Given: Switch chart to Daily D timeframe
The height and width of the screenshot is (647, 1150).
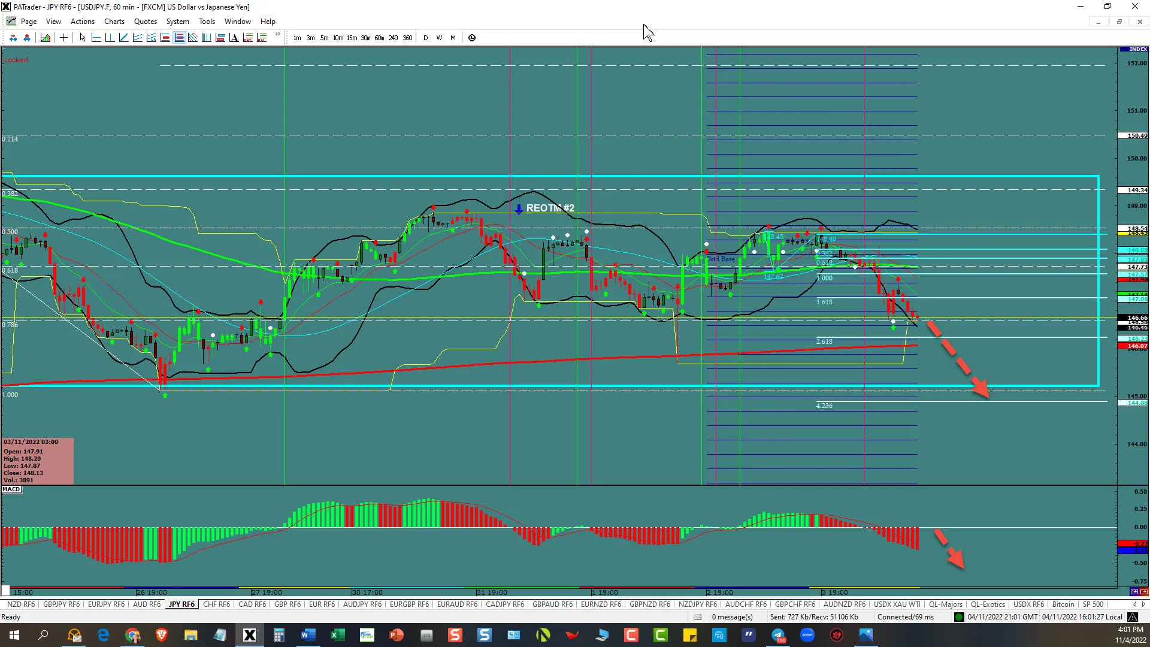Looking at the screenshot, I should pos(426,38).
